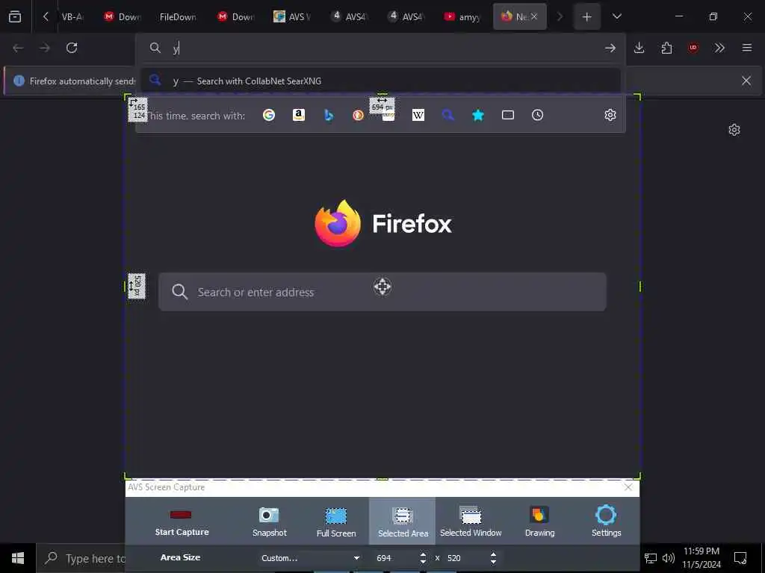
Task: Search this time with Bing
Action: point(329,115)
